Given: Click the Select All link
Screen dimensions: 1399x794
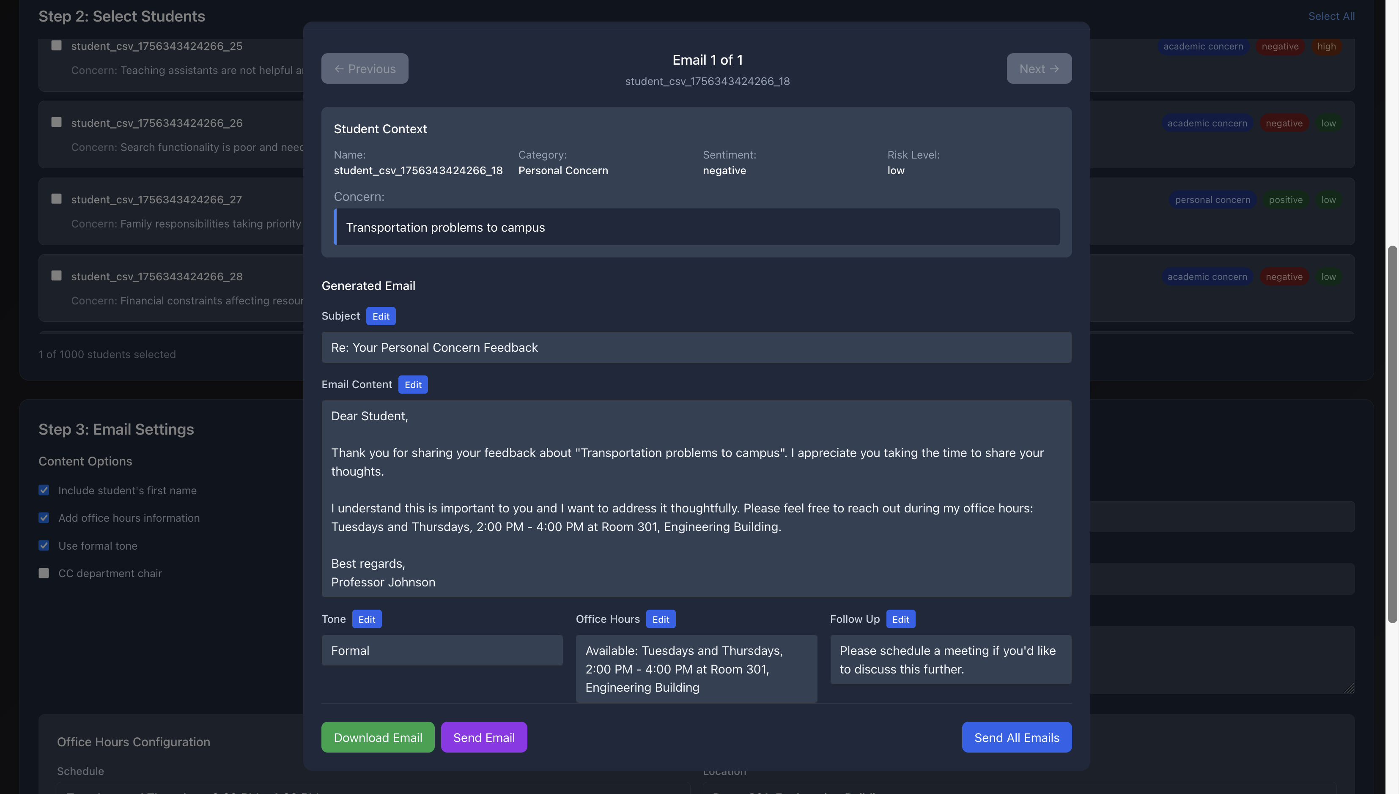Looking at the screenshot, I should (1331, 16).
